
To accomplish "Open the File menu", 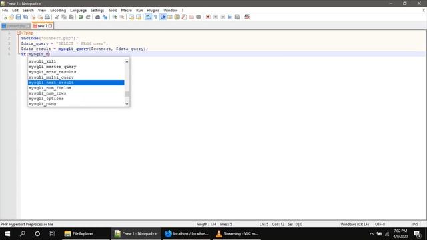I will [5, 11].
